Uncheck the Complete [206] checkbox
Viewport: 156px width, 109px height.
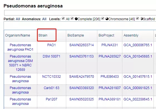tap(72, 19)
